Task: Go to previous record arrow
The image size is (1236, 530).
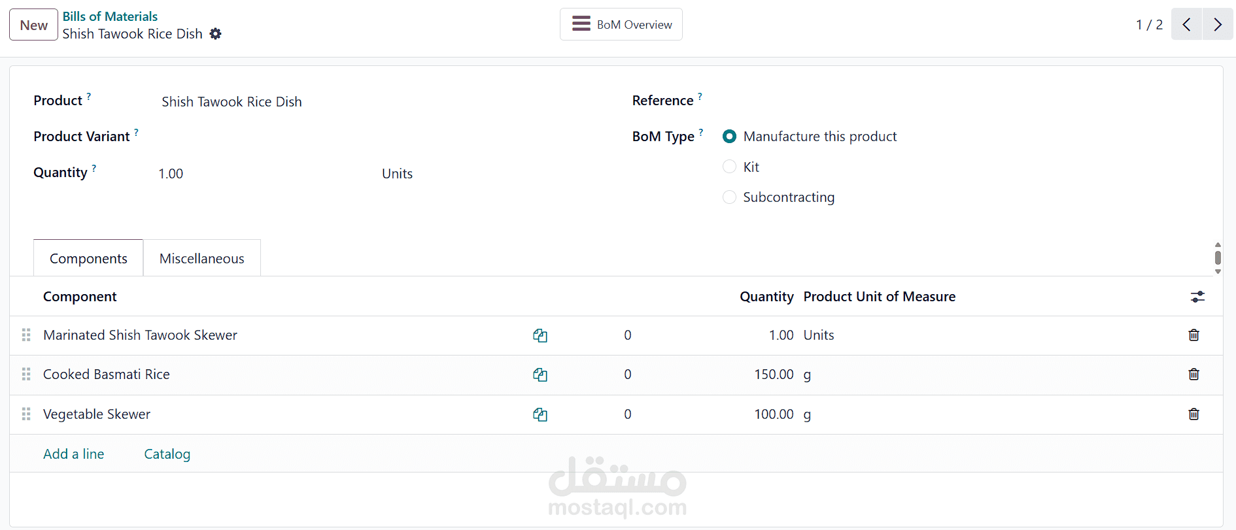Action: [x=1186, y=25]
